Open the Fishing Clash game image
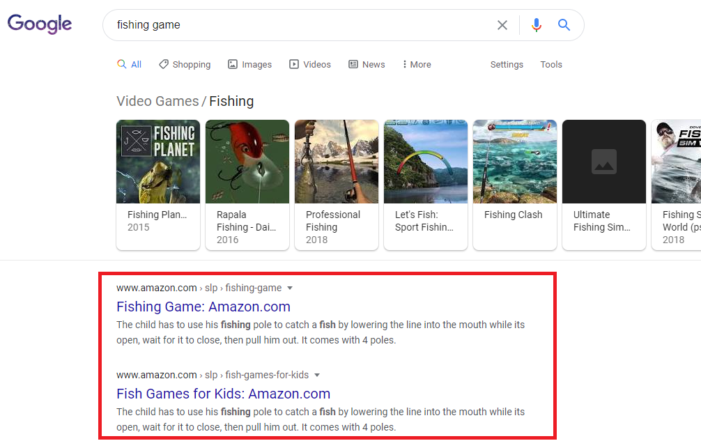This screenshot has height=441, width=701. coord(515,162)
